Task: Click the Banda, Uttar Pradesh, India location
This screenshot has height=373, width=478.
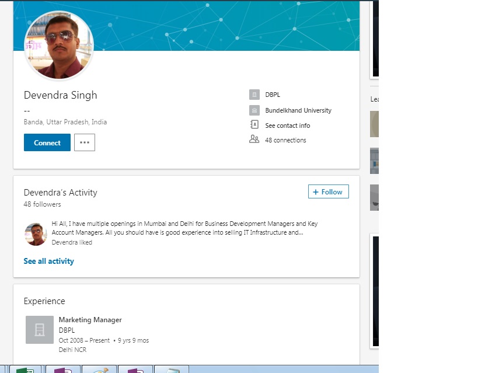Action: (x=65, y=122)
